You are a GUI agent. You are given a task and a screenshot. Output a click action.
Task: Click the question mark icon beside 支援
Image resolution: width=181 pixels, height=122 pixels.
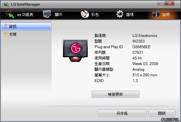tap(6, 34)
